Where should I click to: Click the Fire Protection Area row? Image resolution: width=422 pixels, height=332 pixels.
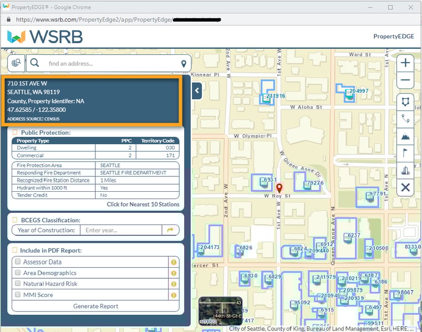95,165
